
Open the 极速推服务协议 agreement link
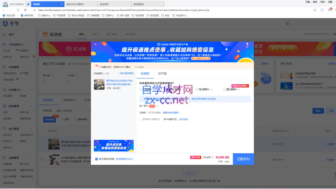124,159
